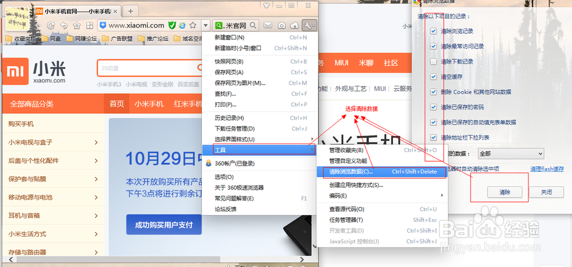
Task: Enable 清除下载记录 checkbox
Action: click(434, 62)
